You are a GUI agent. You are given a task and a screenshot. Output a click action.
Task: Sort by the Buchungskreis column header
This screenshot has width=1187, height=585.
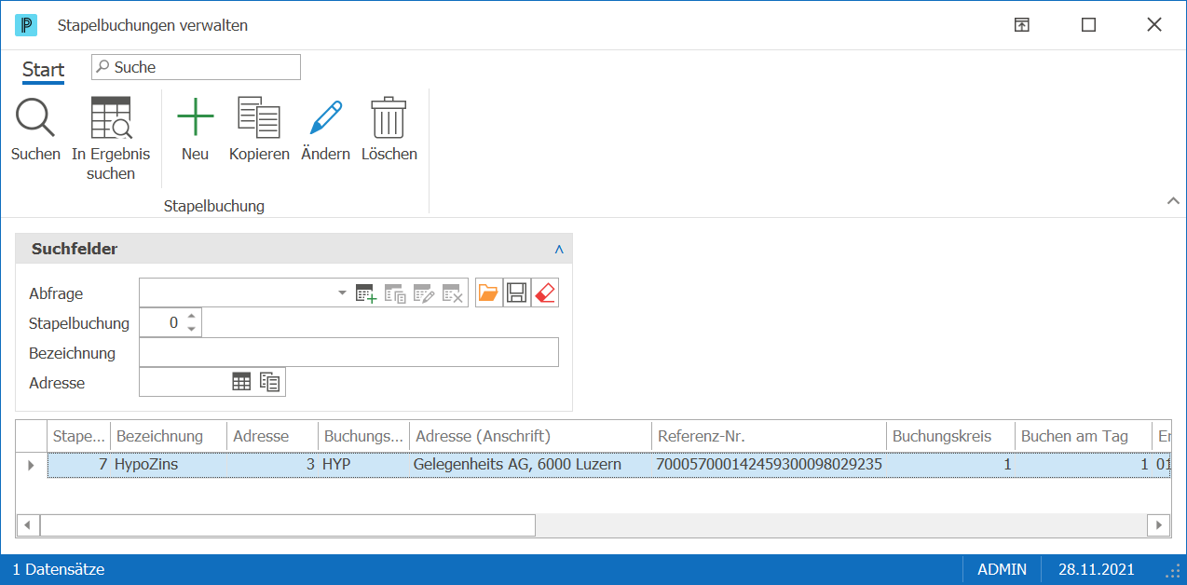pyautogui.click(x=950, y=436)
